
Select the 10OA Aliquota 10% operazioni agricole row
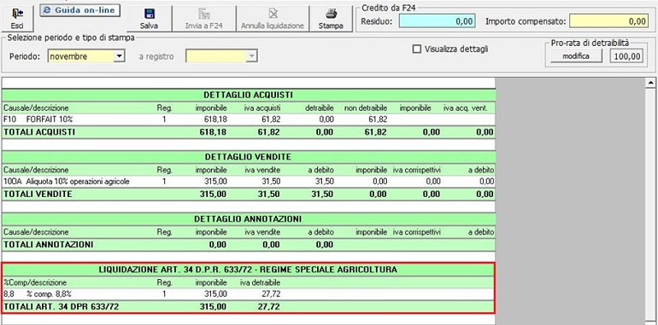pyautogui.click(x=249, y=182)
